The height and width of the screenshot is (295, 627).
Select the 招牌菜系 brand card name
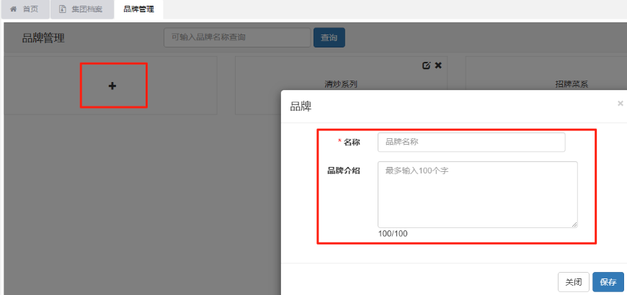[x=572, y=84]
